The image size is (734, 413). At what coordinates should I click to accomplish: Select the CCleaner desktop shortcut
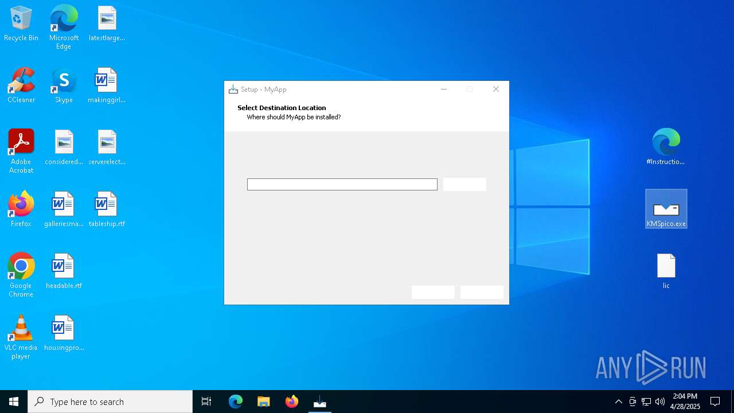(x=21, y=86)
